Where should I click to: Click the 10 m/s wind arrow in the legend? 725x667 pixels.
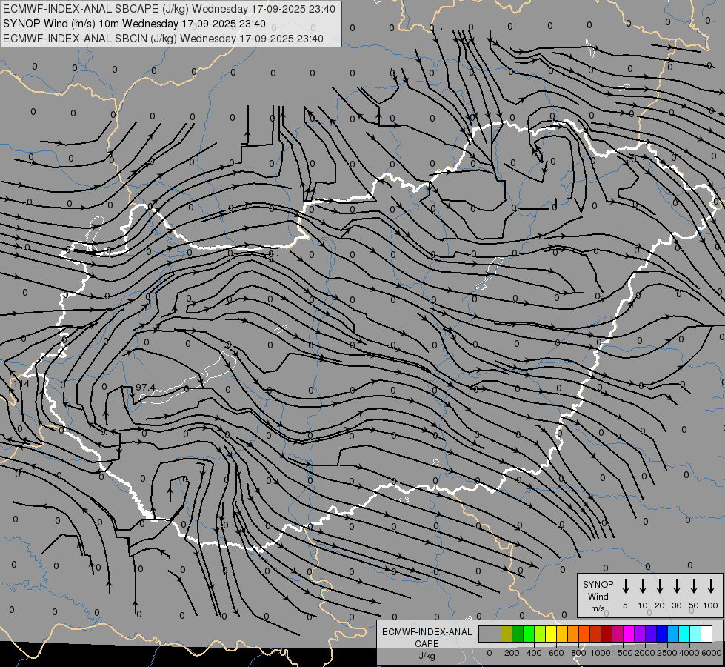642,586
